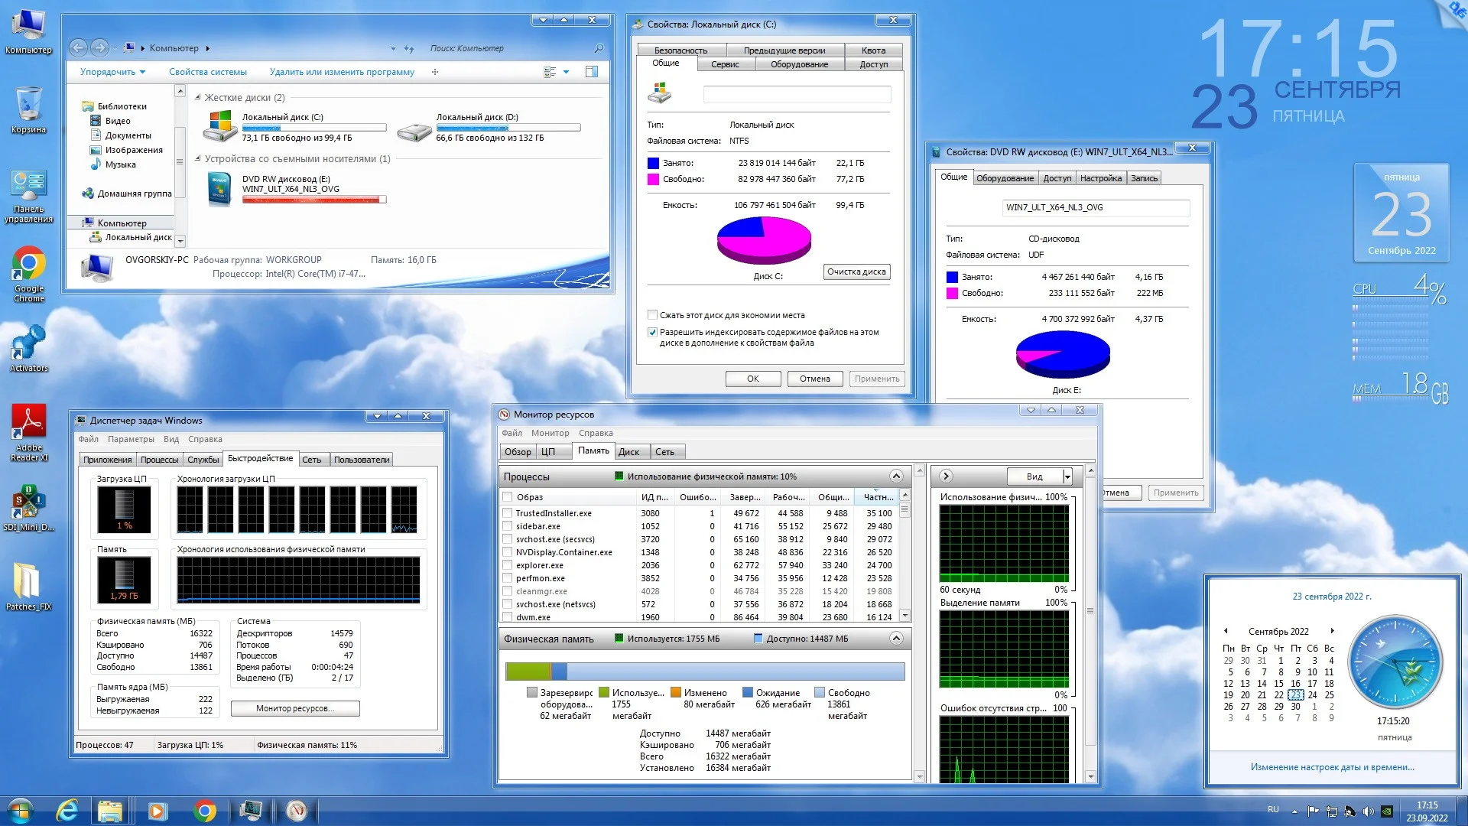Check the TrustedInstaller.exe process checkbox
The width and height of the screenshot is (1468, 826).
[508, 513]
